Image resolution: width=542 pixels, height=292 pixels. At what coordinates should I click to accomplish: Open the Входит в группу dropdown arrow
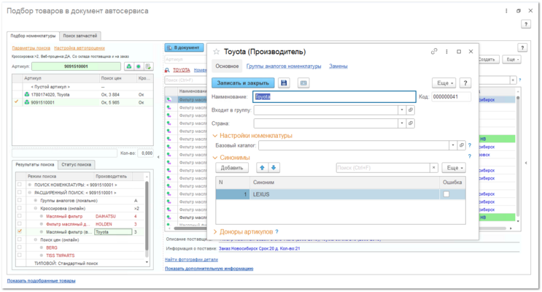pyautogui.click(x=402, y=110)
